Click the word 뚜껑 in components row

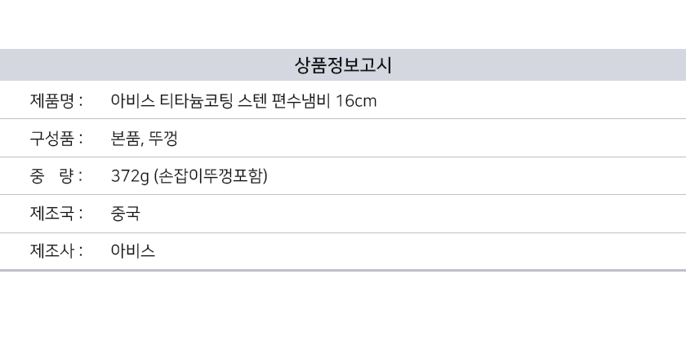click(x=164, y=139)
